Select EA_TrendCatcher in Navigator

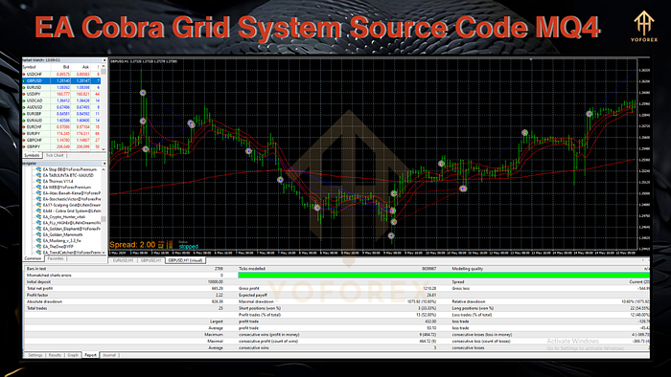[72, 253]
